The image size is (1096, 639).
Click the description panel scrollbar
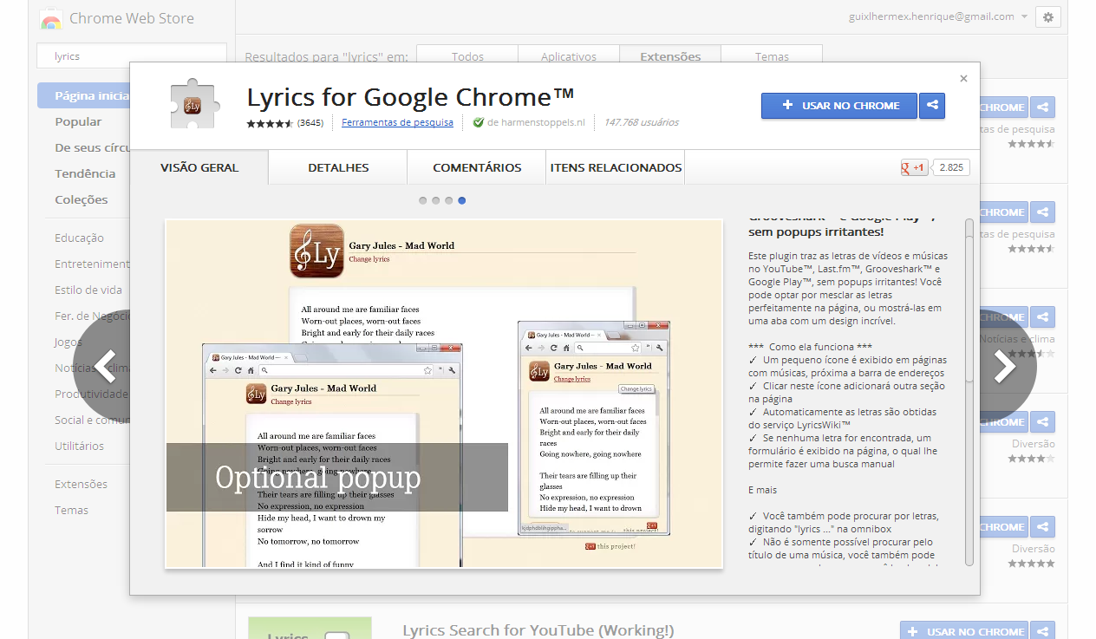[969, 392]
